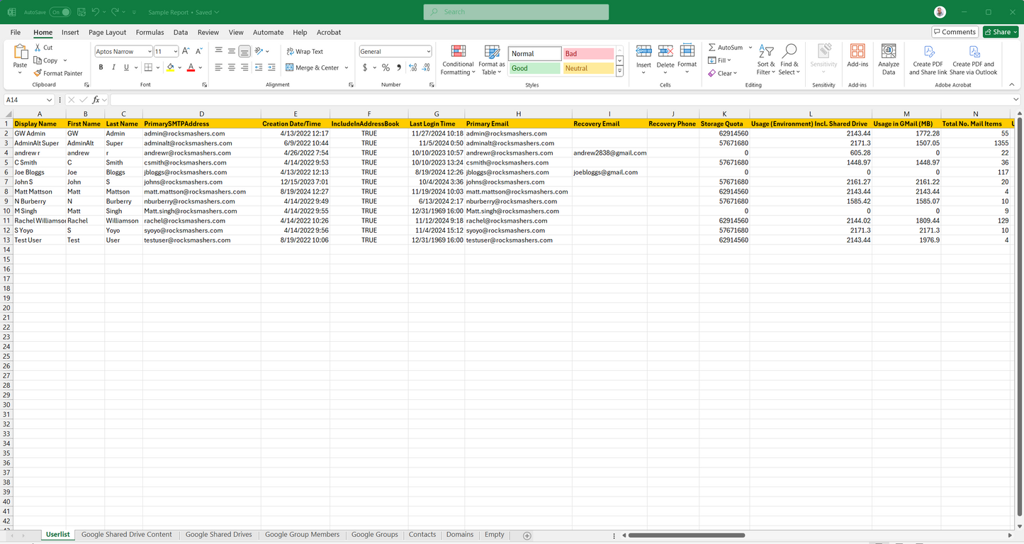Open the General number format dropdown
1024x544 pixels.
(428, 52)
